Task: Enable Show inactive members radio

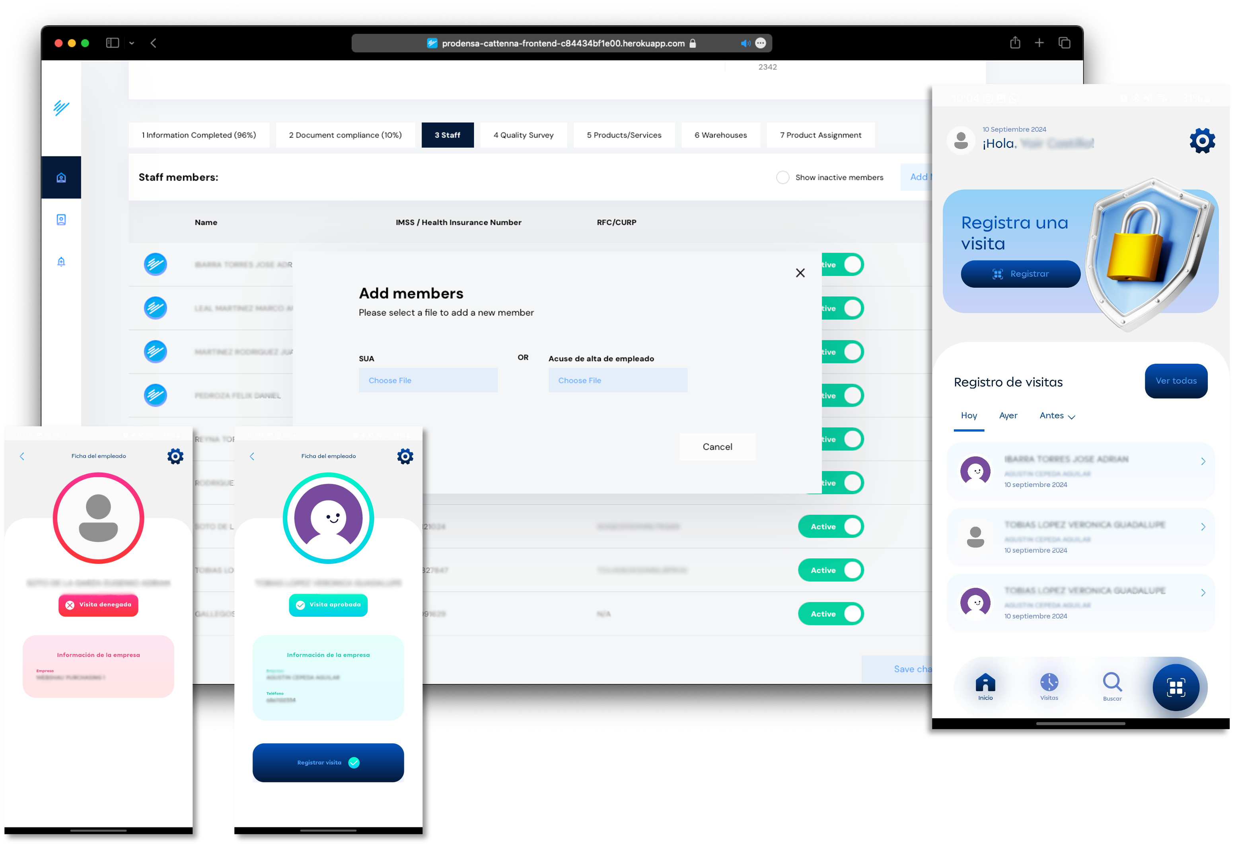Action: [x=782, y=177]
